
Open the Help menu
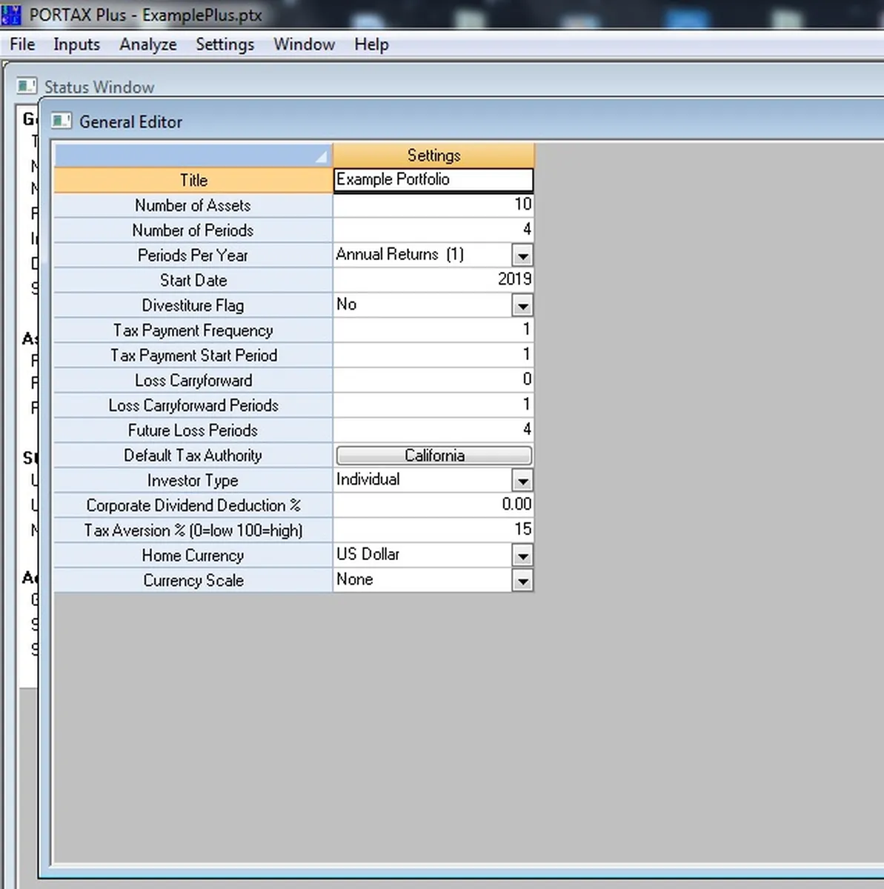371,44
